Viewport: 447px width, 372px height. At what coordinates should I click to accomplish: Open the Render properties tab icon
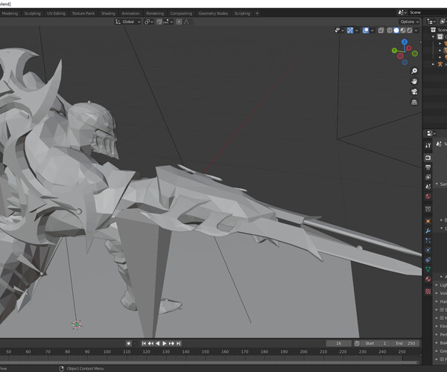[x=428, y=158]
